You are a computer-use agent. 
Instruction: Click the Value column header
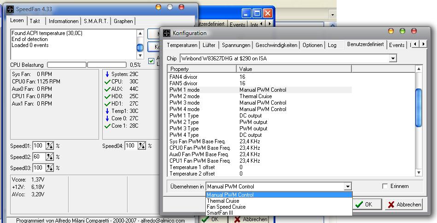click(294, 69)
